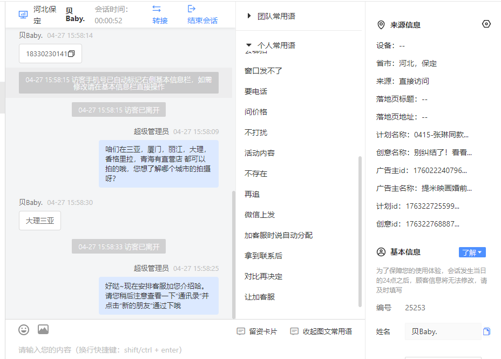Viewport: 501px width, 359px height.
Task: Select quick phrase 让加客服
Action: (260, 297)
